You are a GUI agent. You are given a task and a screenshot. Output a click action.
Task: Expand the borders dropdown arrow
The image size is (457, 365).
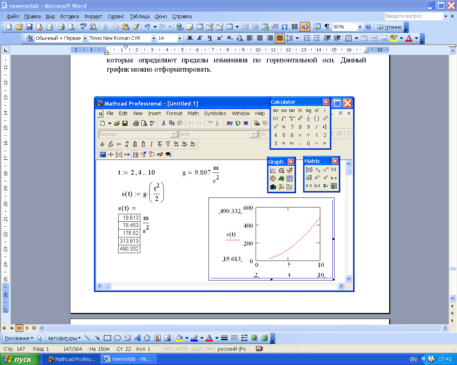click(356, 38)
